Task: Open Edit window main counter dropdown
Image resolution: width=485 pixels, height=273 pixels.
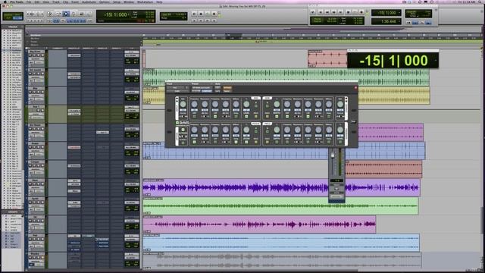Action: (128, 14)
